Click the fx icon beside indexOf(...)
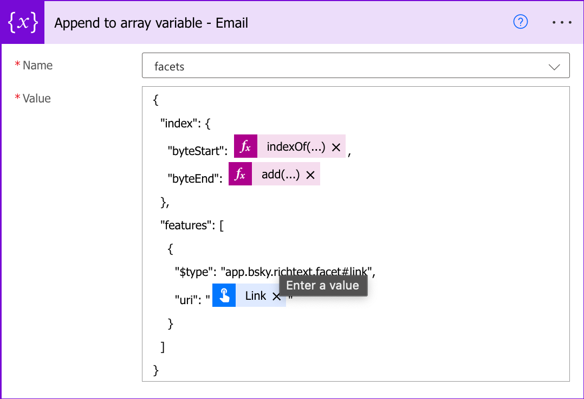Image resolution: width=584 pixels, height=399 pixels. [245, 147]
